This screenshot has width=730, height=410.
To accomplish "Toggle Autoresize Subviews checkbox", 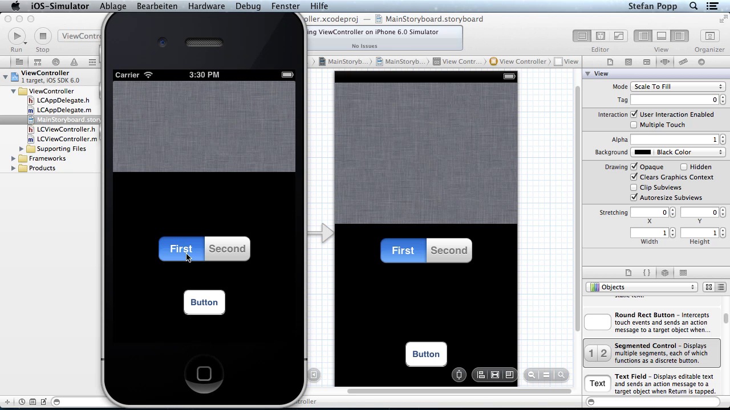I will (634, 198).
